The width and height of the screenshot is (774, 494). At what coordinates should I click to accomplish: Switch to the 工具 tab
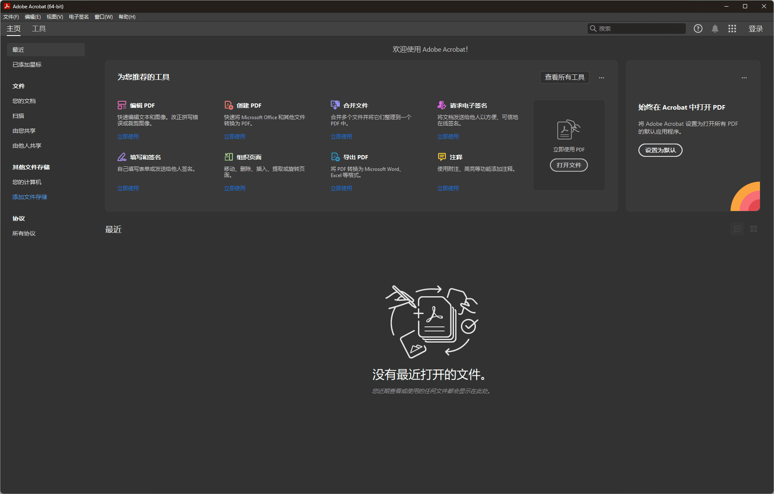(x=39, y=29)
